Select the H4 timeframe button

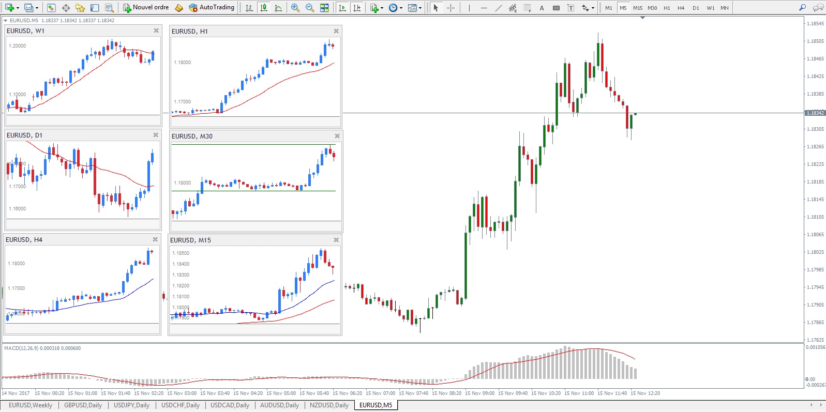tap(681, 8)
